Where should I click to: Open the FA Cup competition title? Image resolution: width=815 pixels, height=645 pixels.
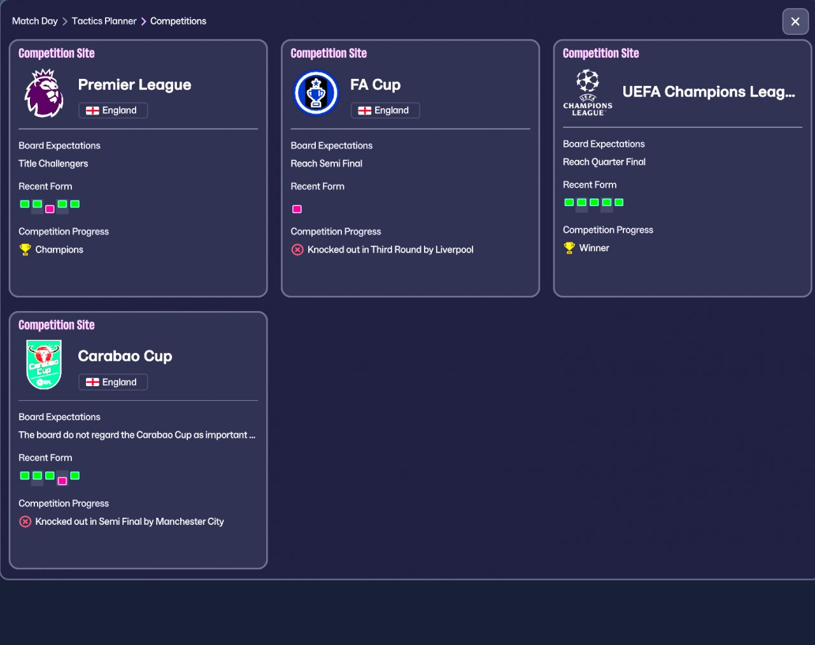coord(375,85)
